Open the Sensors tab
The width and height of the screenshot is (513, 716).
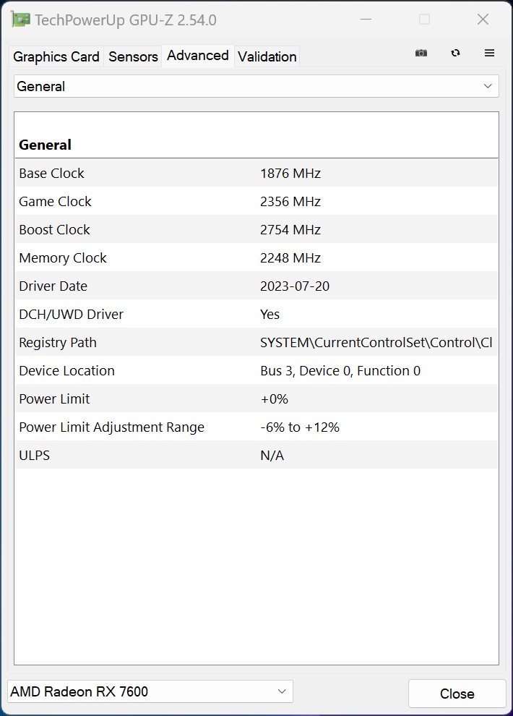coord(133,56)
